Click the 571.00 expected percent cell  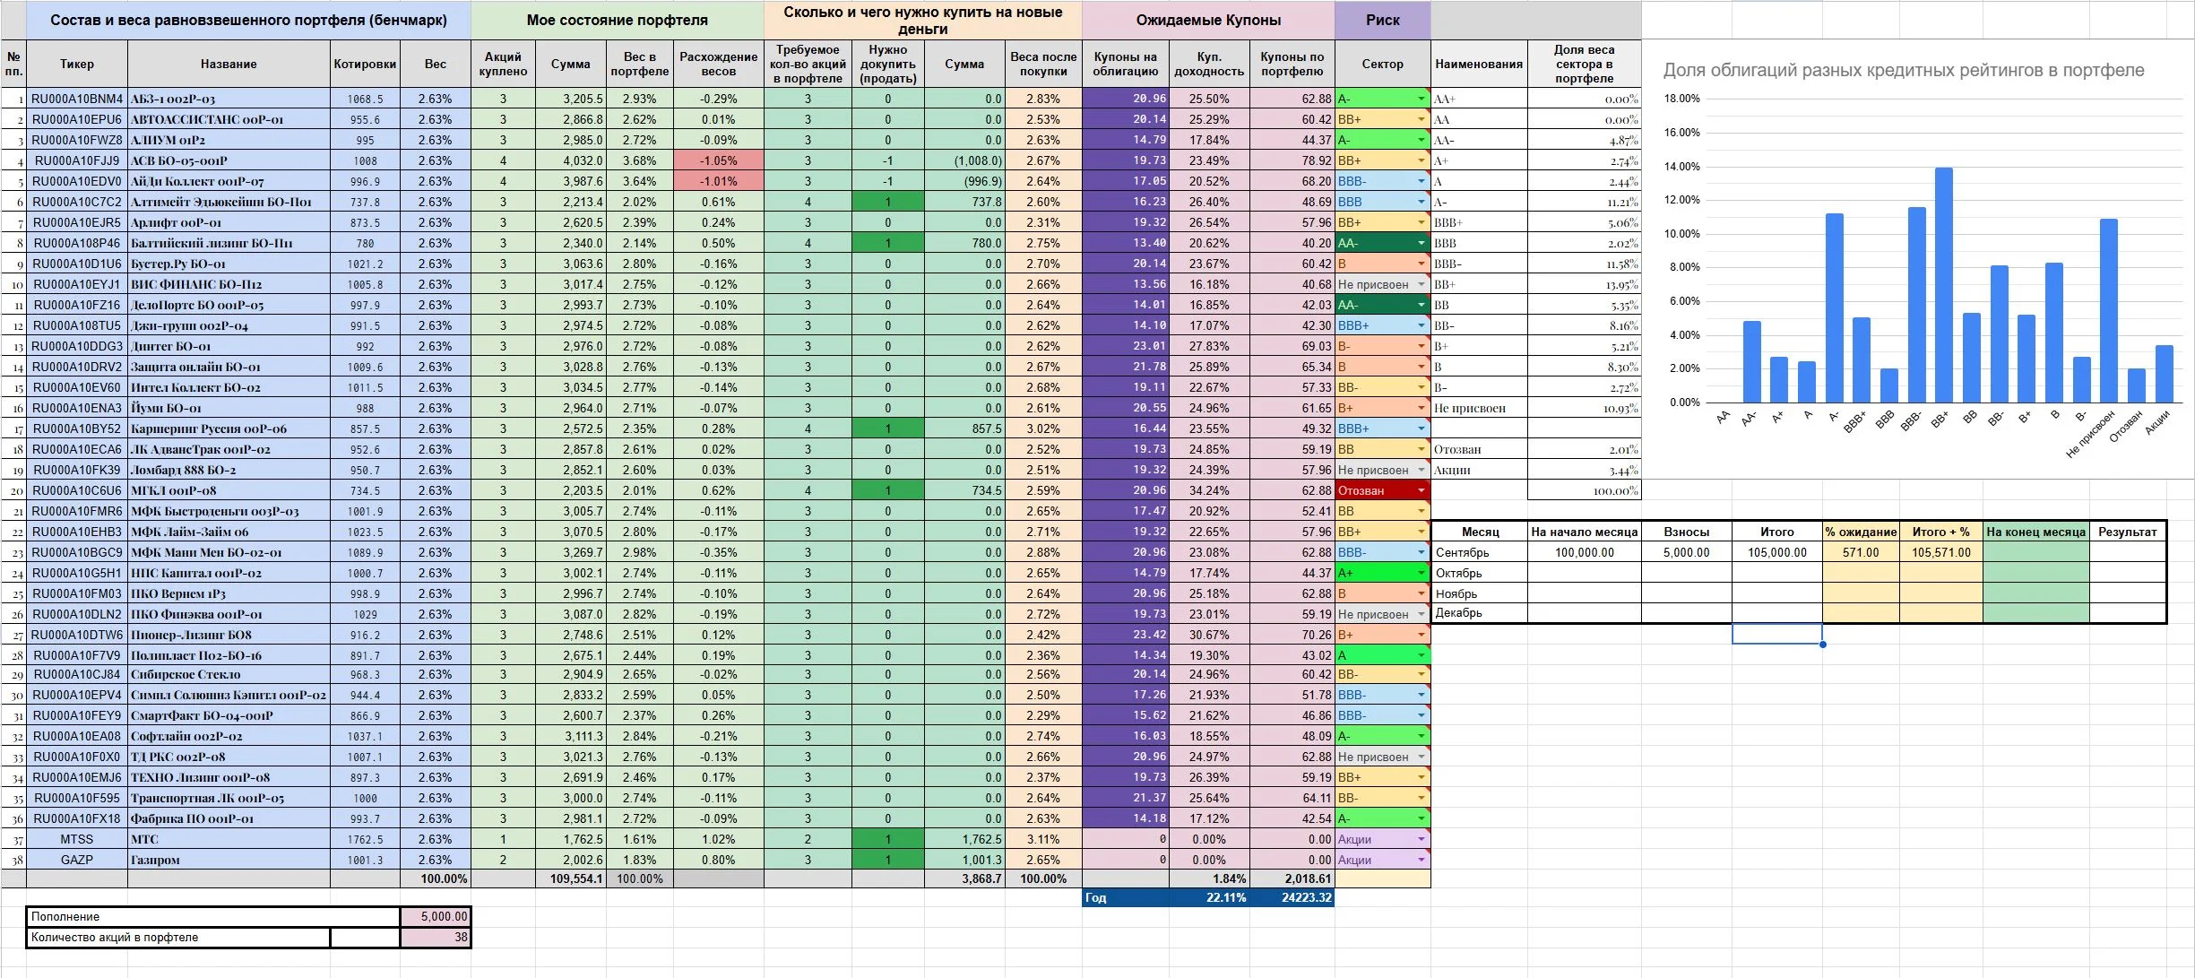pyautogui.click(x=1861, y=552)
